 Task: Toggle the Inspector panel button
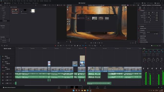pos(157,3)
